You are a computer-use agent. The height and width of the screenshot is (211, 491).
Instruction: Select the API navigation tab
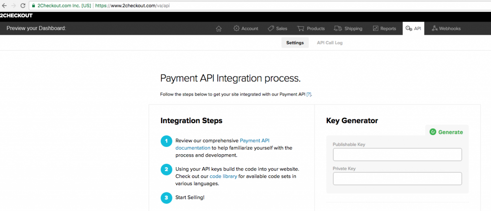click(413, 29)
